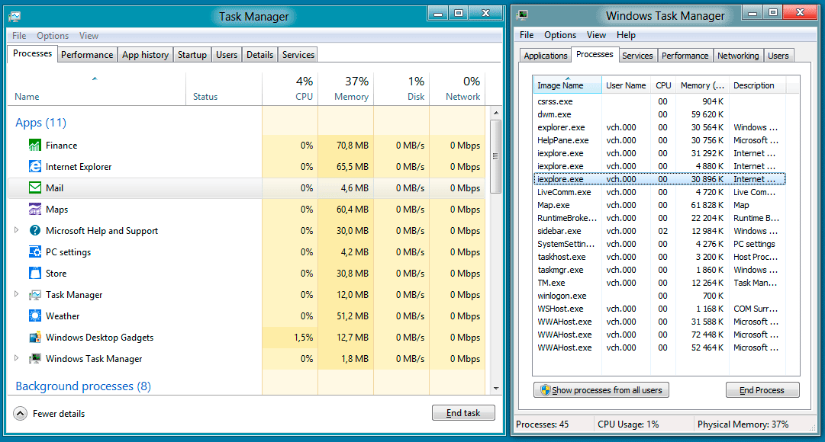Click the Microsoft Help and Support icon
The height and width of the screenshot is (442, 825).
(x=35, y=230)
